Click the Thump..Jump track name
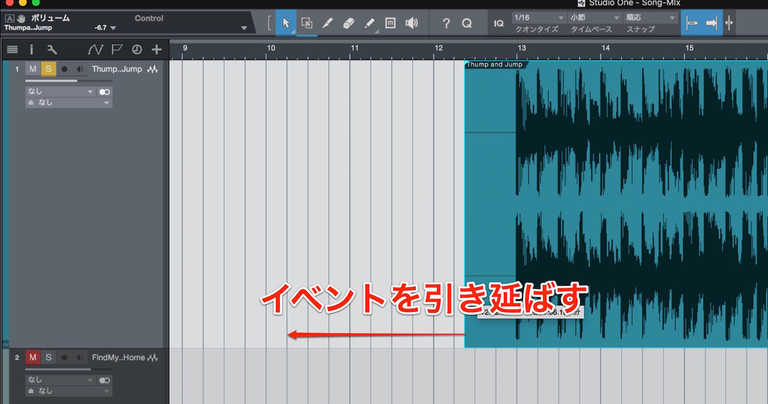Screen dimensions: 768x404 pyautogui.click(x=117, y=69)
